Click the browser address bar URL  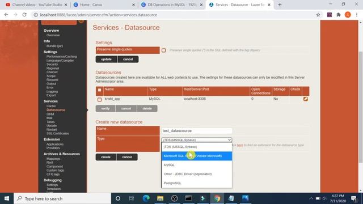(x=99, y=15)
